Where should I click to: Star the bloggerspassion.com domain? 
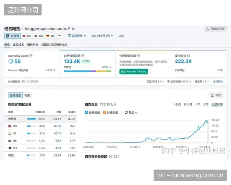click(x=73, y=29)
